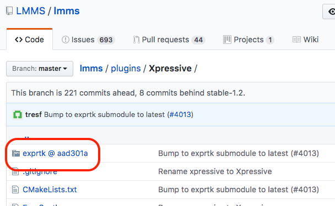Open the Rename xpressive to Xpressive commit message
Image resolution: width=335 pixels, height=206 pixels.
[215, 171]
